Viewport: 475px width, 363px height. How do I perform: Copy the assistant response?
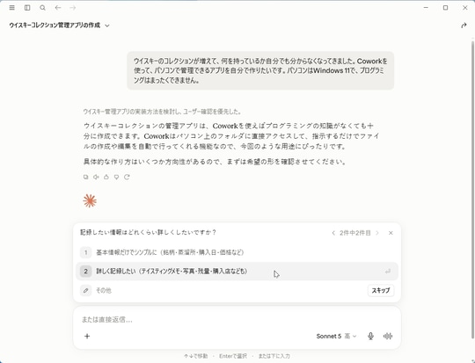[x=85, y=177]
